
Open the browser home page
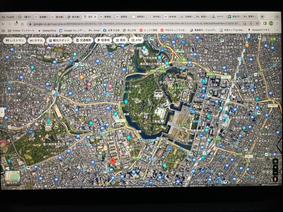click(22, 24)
